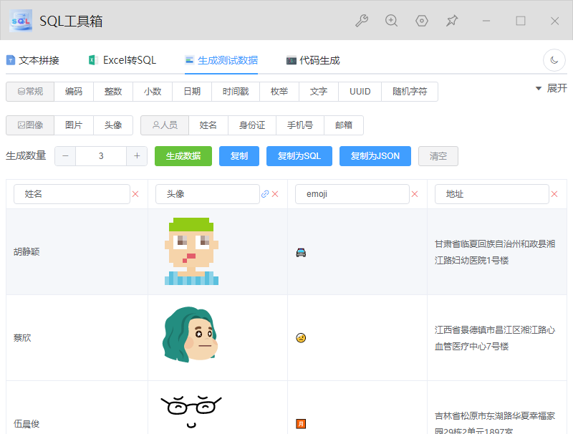Viewport: 573px width, 434px height.
Task: Increase 生成数量 with the plus button
Action: pos(137,156)
